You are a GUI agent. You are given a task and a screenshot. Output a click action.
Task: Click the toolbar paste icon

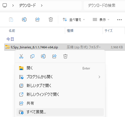pyautogui.click(x=11, y=19)
